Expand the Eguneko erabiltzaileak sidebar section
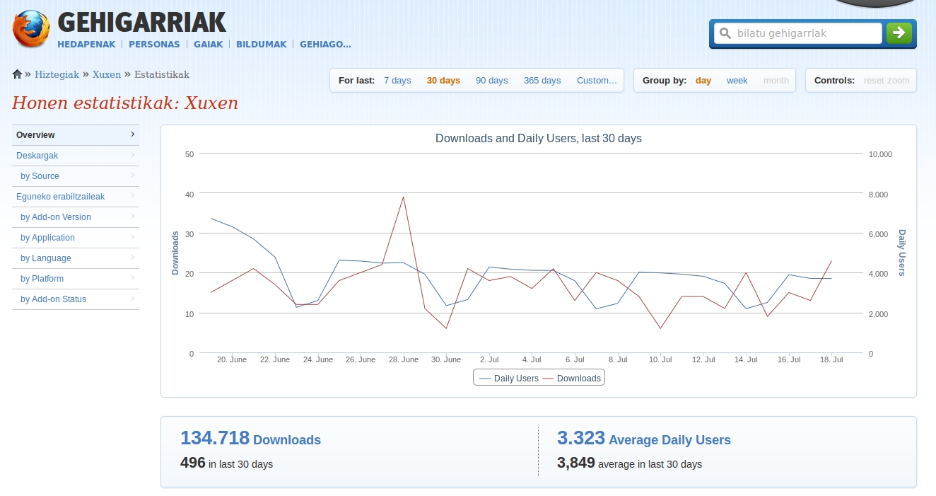The height and width of the screenshot is (496, 936). 60,197
